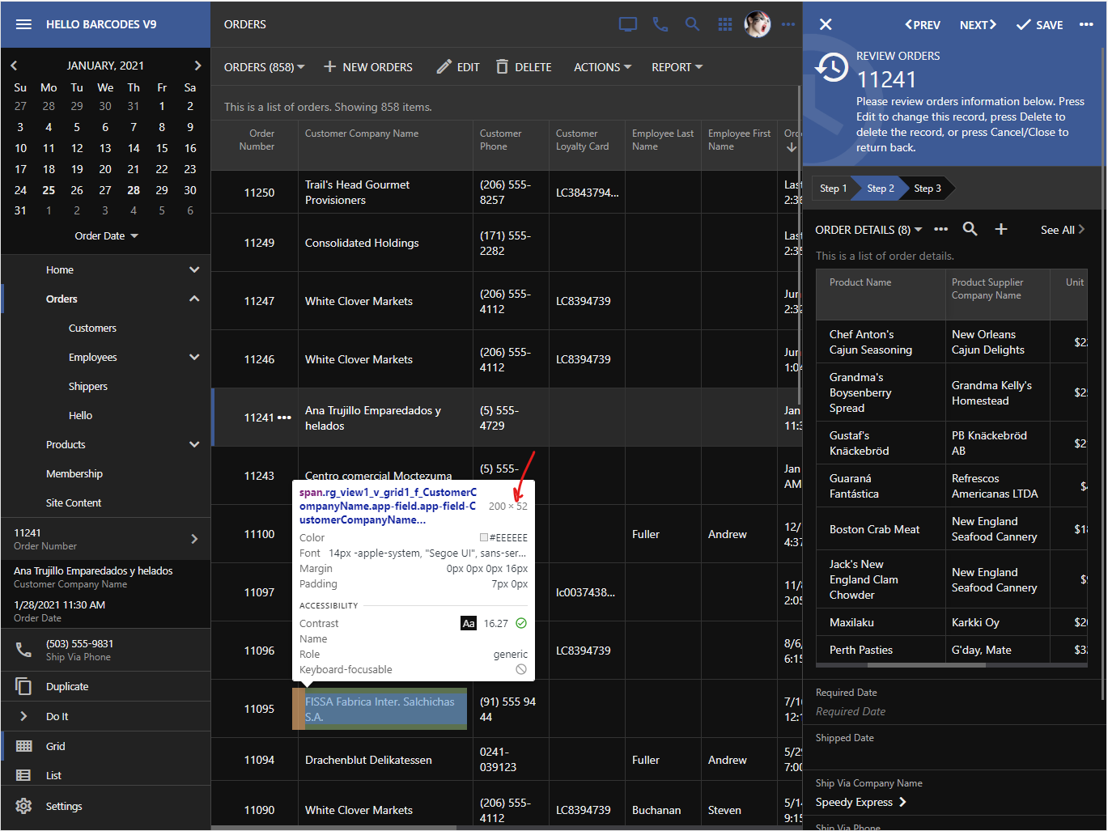Switch to Step 3 tab
The image size is (1108, 831).
928,189
